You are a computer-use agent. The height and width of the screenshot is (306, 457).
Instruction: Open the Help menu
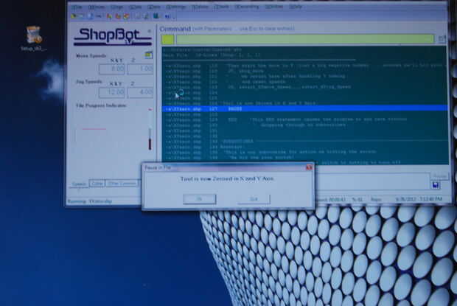tap(296, 7)
